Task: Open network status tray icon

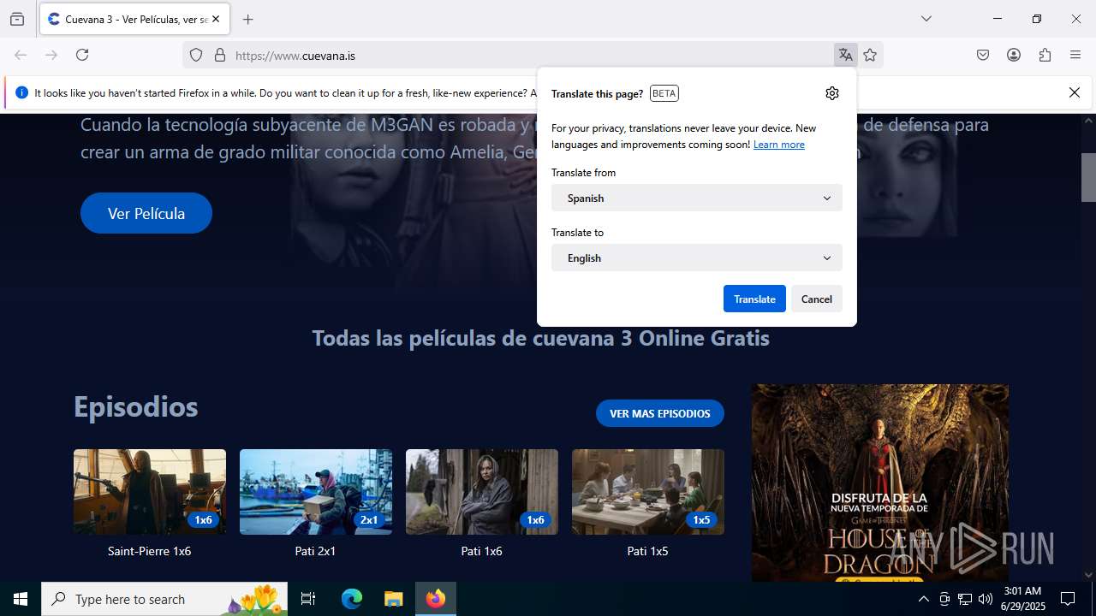Action: (965, 599)
